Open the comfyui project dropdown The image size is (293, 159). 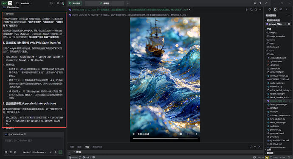(x=26, y=3)
